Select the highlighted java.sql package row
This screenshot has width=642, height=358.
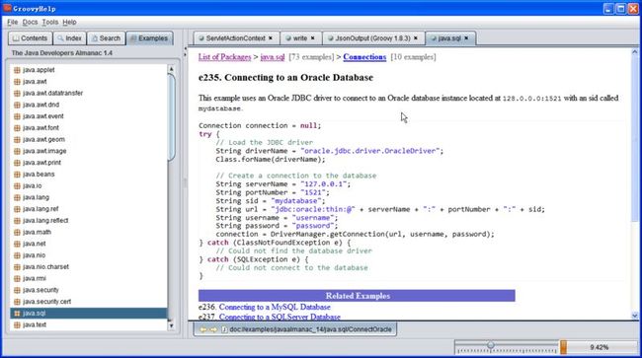[x=89, y=314]
